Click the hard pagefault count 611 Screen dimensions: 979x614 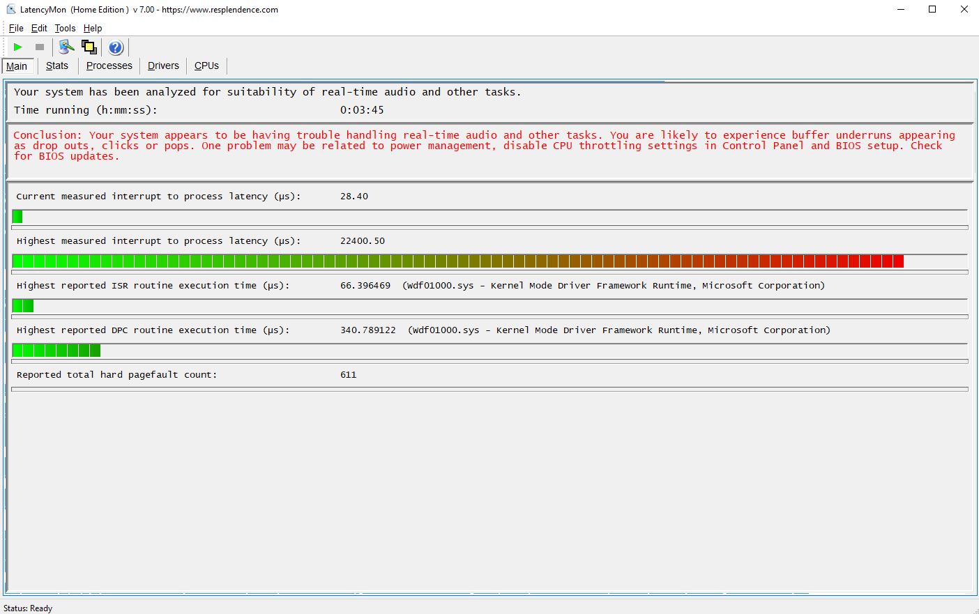pos(349,375)
